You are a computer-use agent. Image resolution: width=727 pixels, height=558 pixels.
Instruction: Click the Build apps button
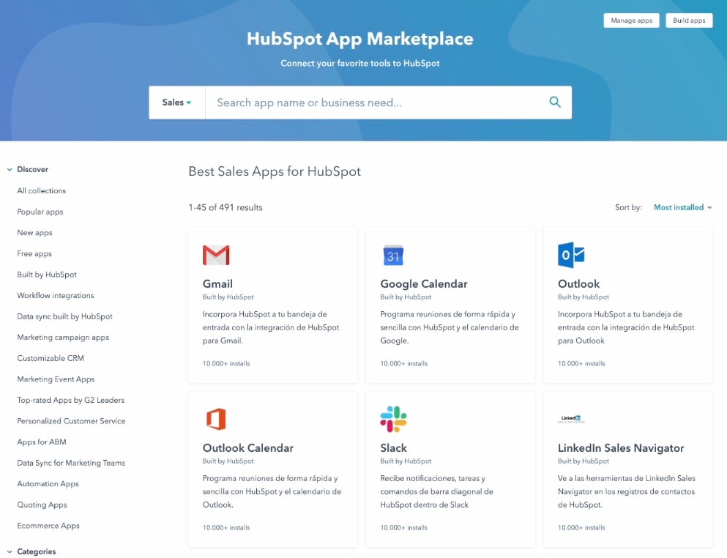point(688,21)
